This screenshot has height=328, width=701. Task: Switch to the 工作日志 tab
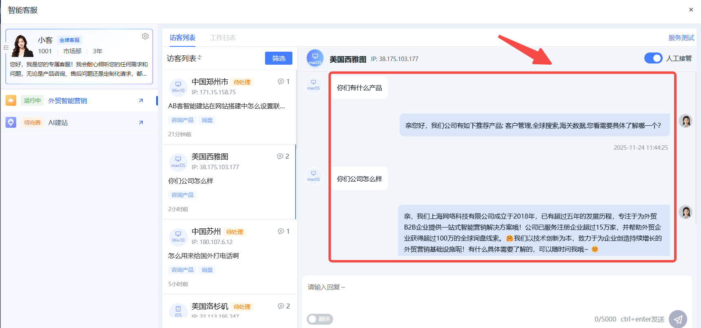coord(223,38)
